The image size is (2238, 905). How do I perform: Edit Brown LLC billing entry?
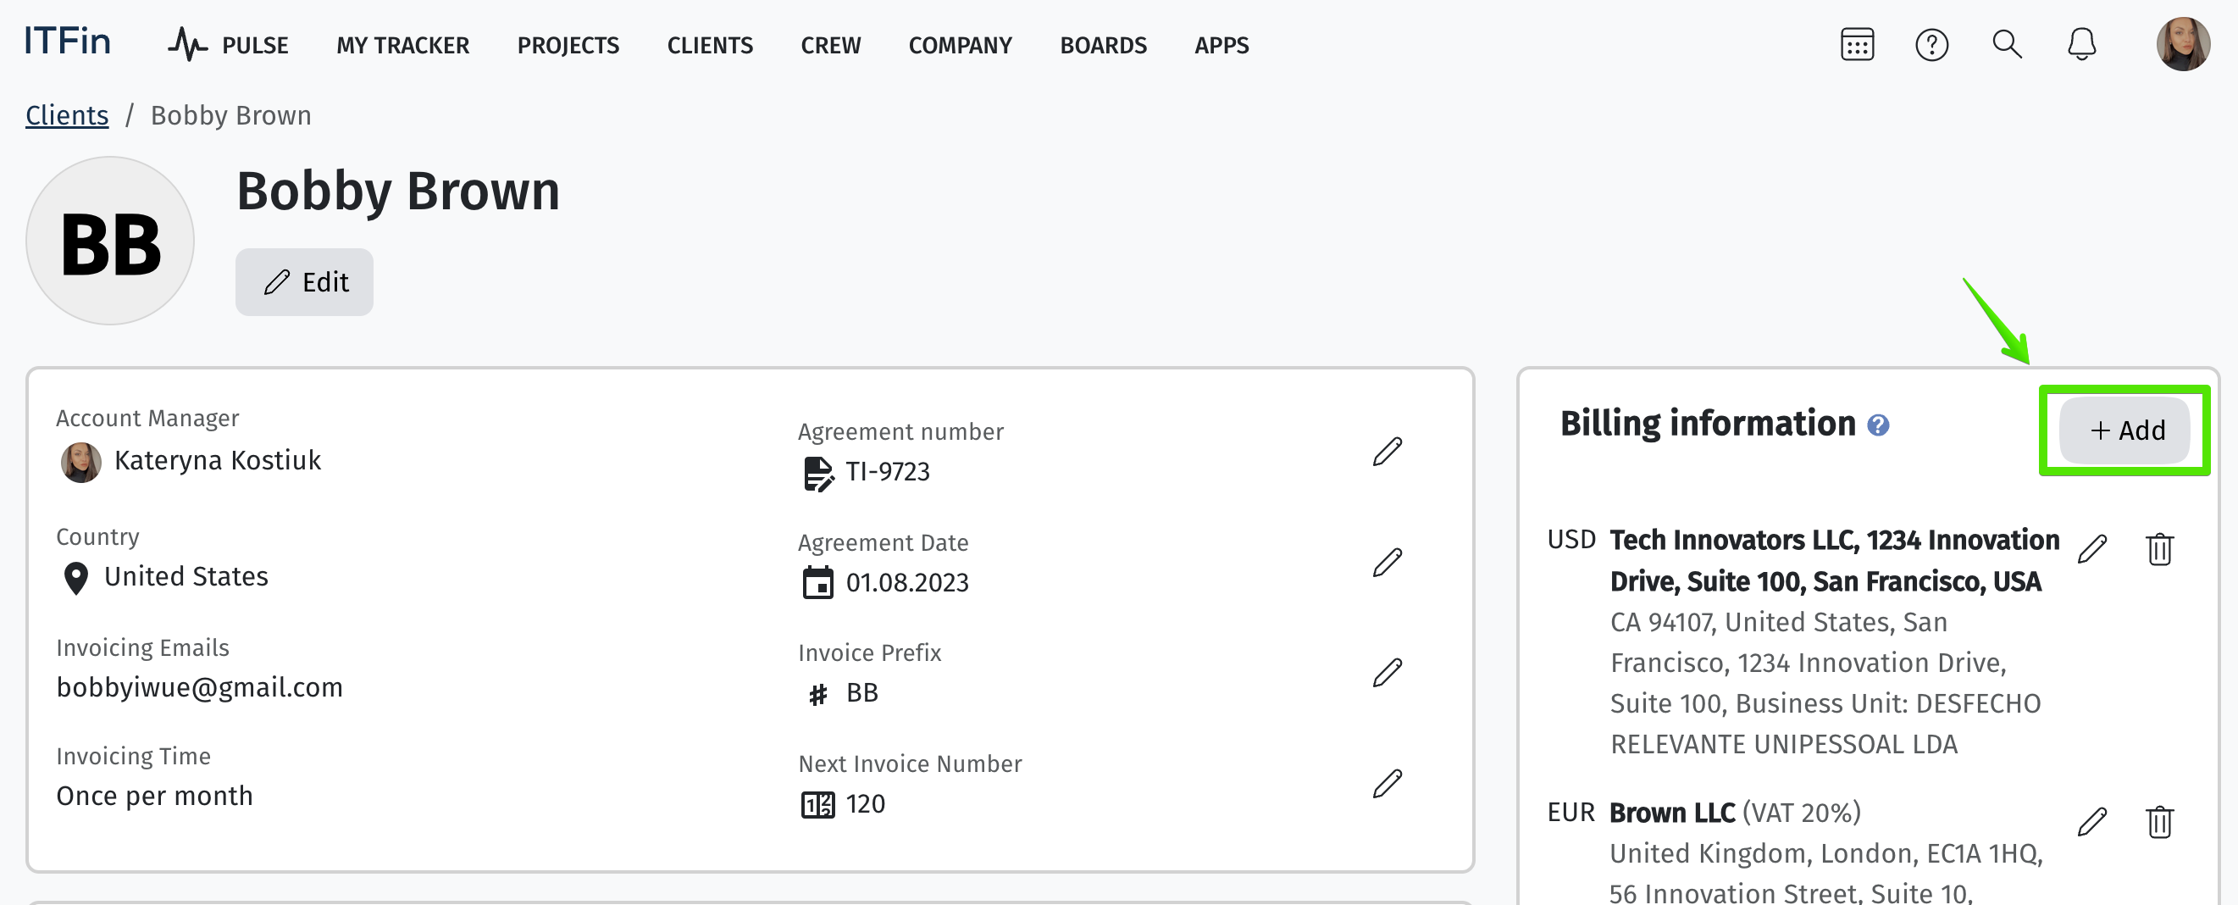[2092, 820]
